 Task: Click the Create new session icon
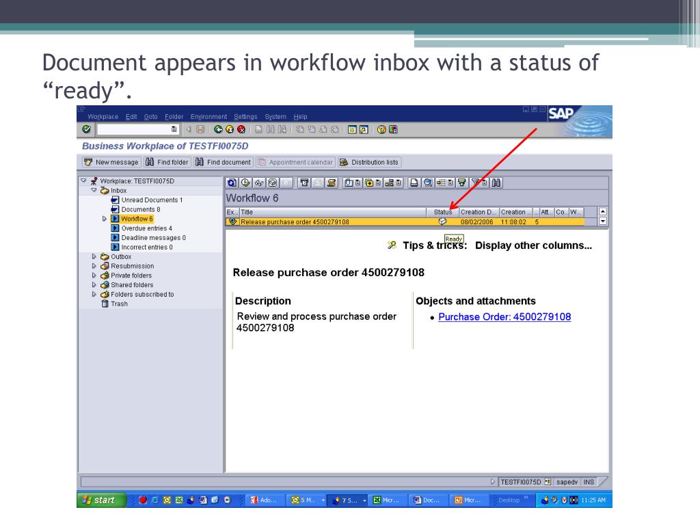pyautogui.click(x=352, y=129)
